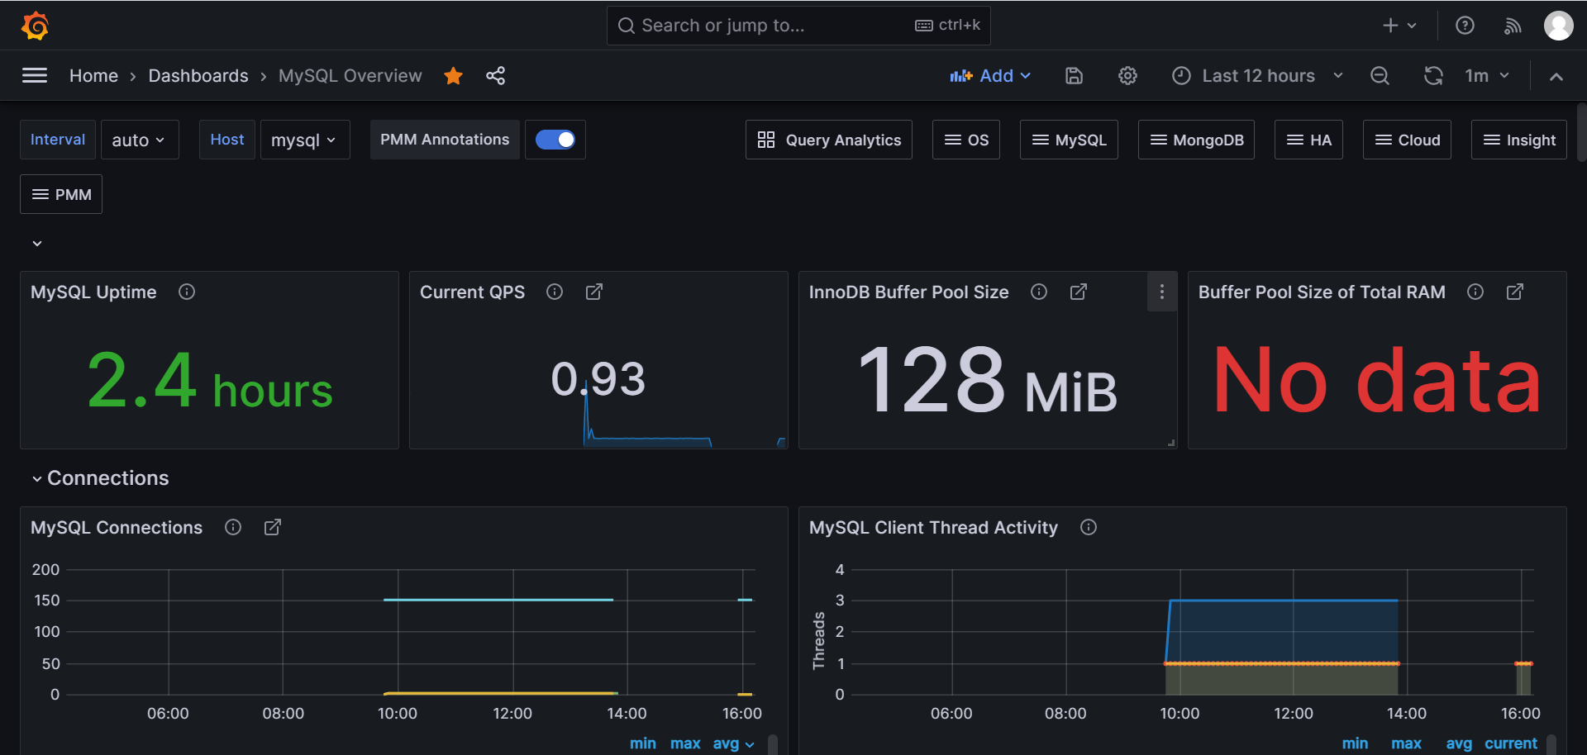Click the 0.93 Current QPS value
This screenshot has height=755, width=1587.
pos(598,379)
